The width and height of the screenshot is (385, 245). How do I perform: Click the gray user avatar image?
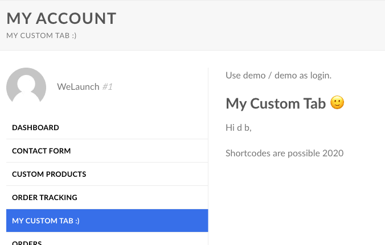(x=26, y=87)
